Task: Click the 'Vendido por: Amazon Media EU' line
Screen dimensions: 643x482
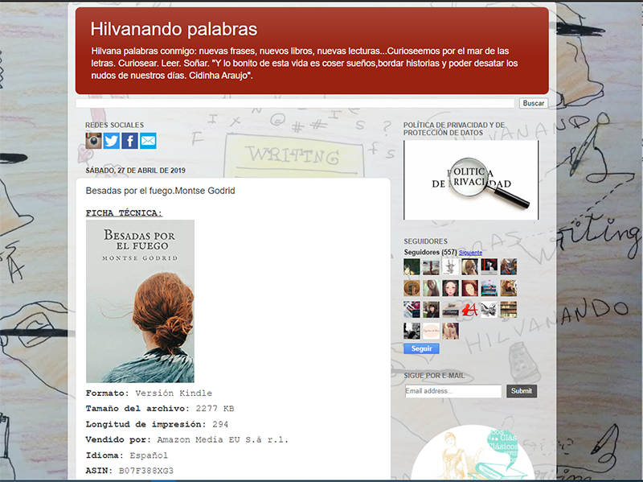Action: 187,439
